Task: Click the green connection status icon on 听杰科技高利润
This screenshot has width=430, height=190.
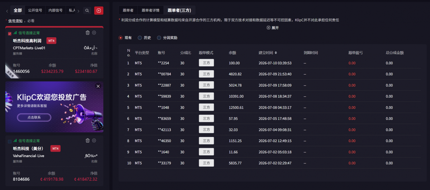Action: (15, 33)
